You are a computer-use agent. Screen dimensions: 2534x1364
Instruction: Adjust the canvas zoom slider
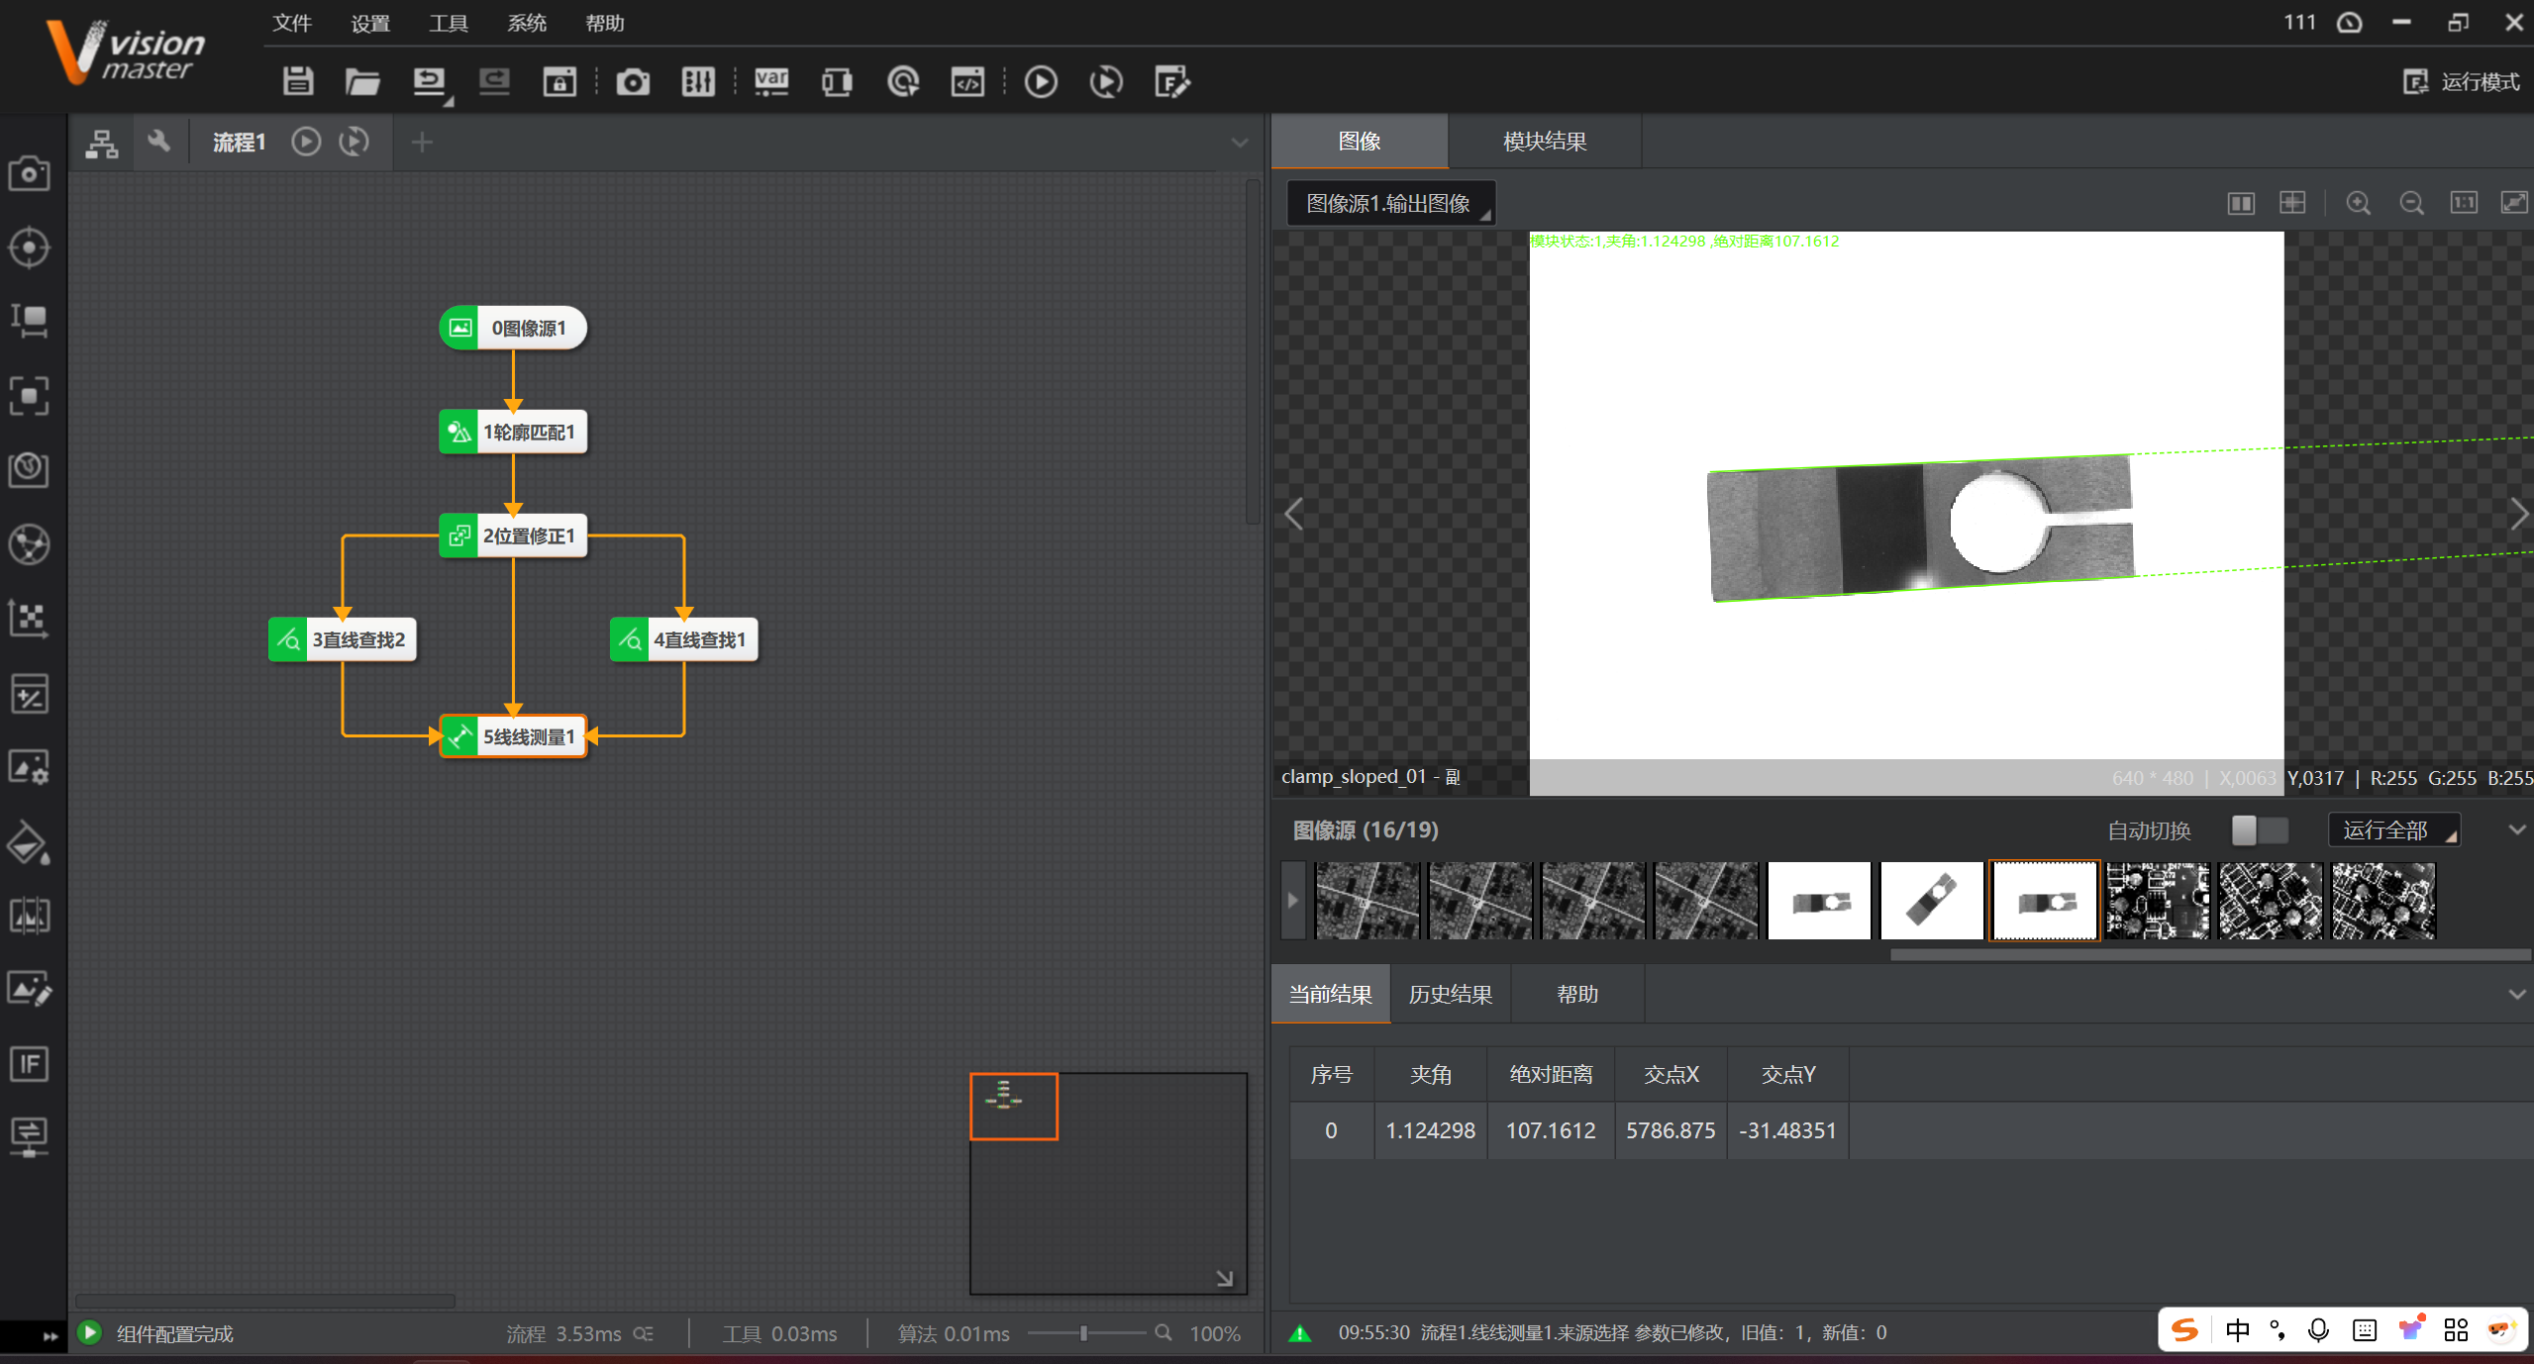coord(1083,1333)
